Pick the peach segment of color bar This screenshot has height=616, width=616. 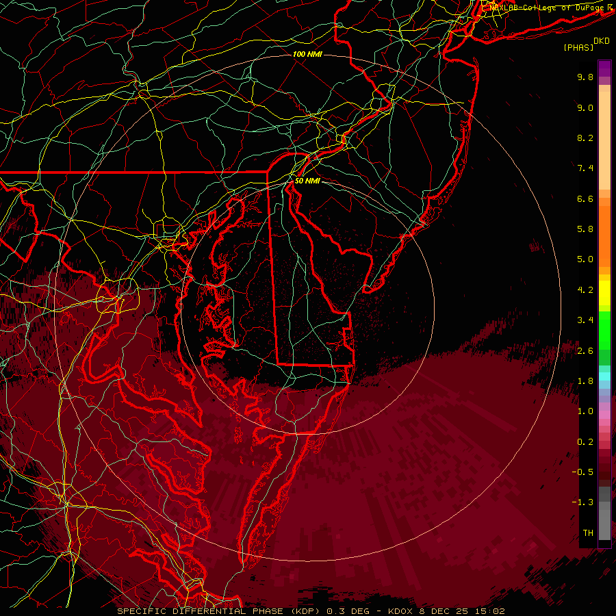tap(604, 140)
